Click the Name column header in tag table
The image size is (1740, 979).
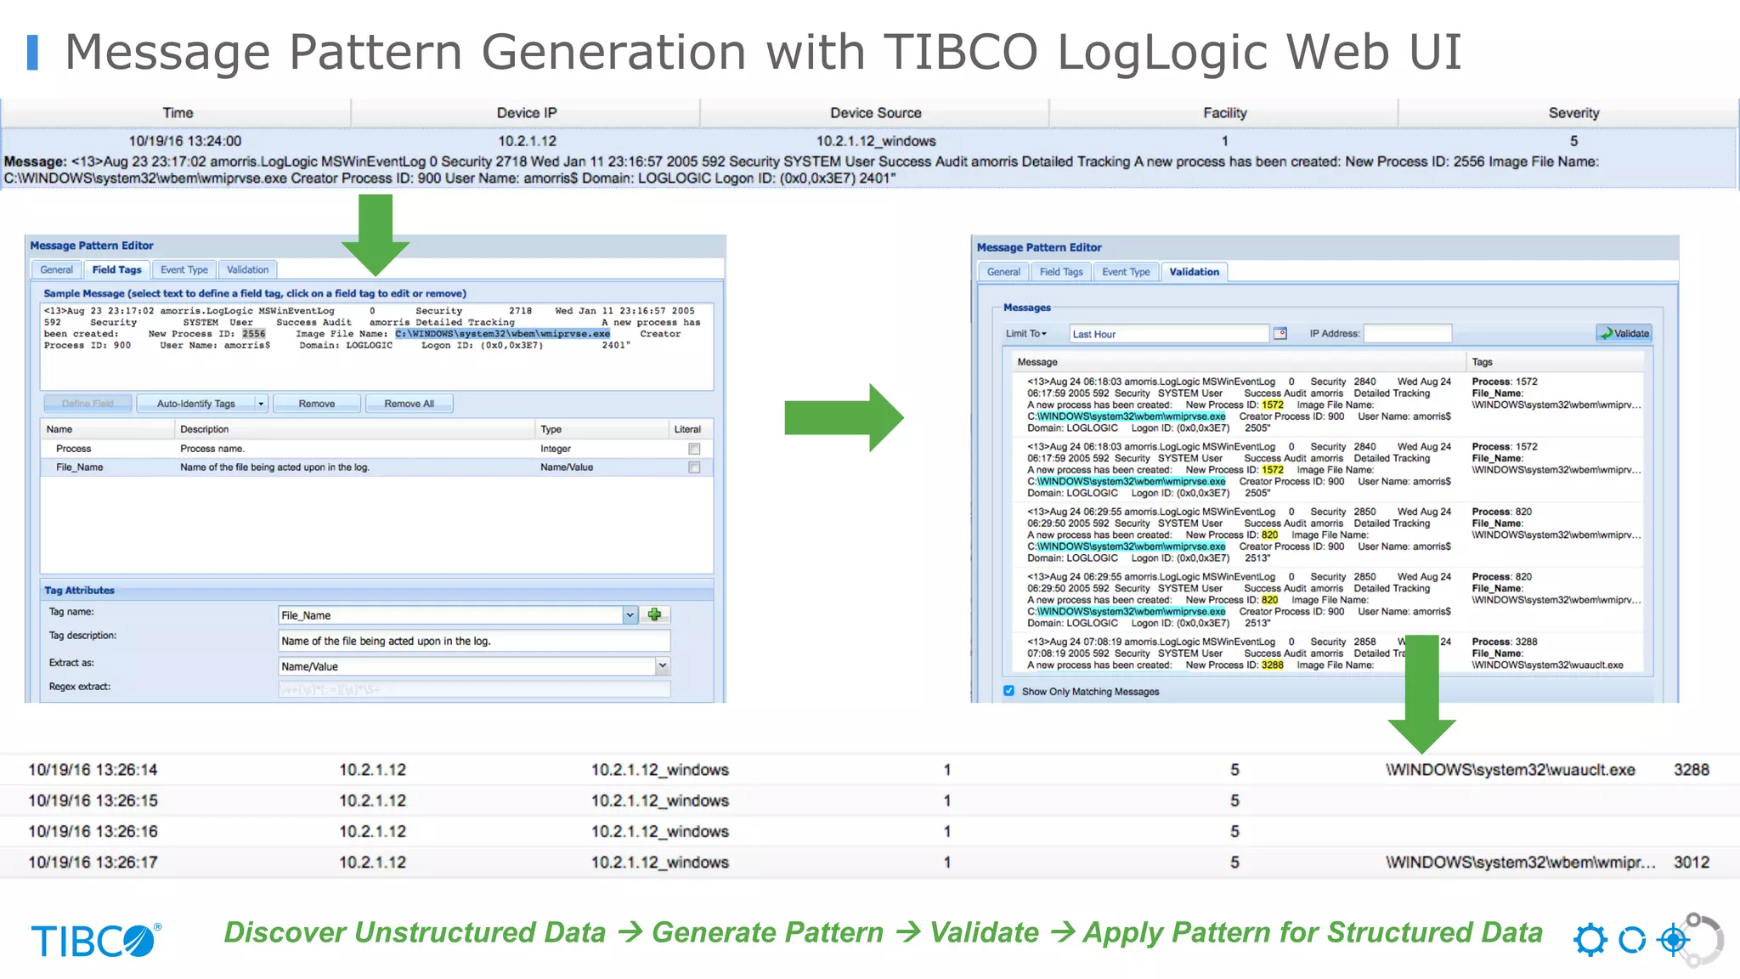(107, 429)
